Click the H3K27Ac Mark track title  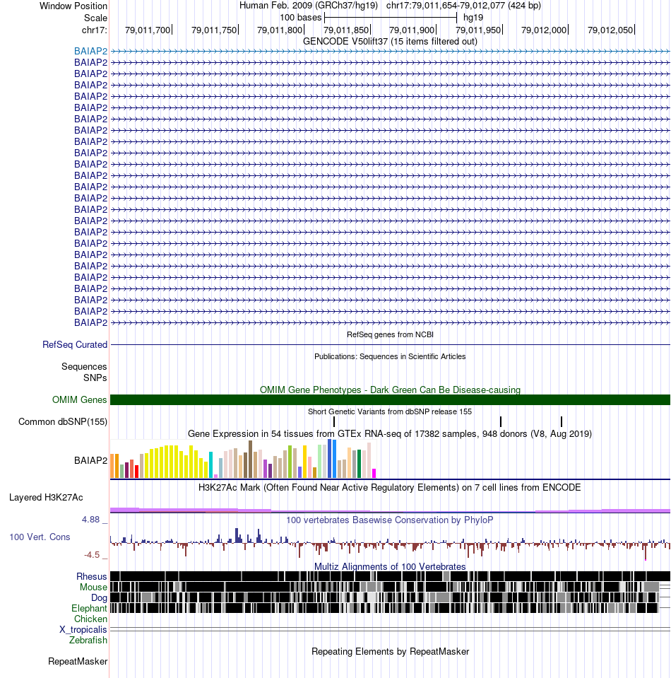click(x=390, y=487)
